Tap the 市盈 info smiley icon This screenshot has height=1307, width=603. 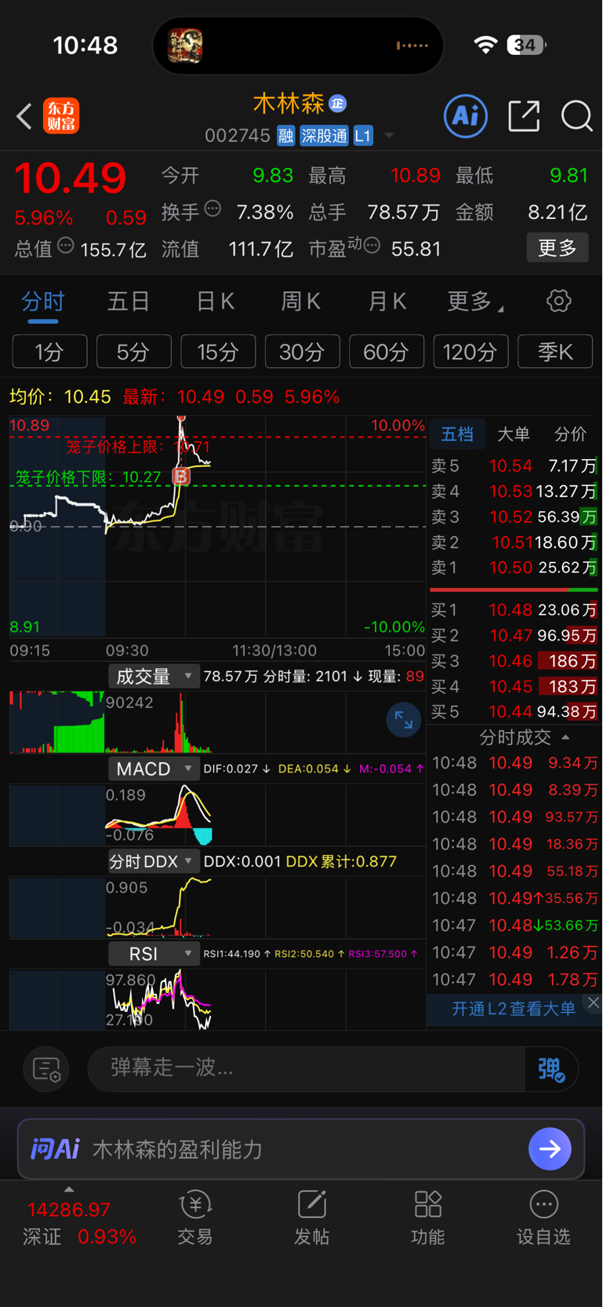(x=372, y=246)
